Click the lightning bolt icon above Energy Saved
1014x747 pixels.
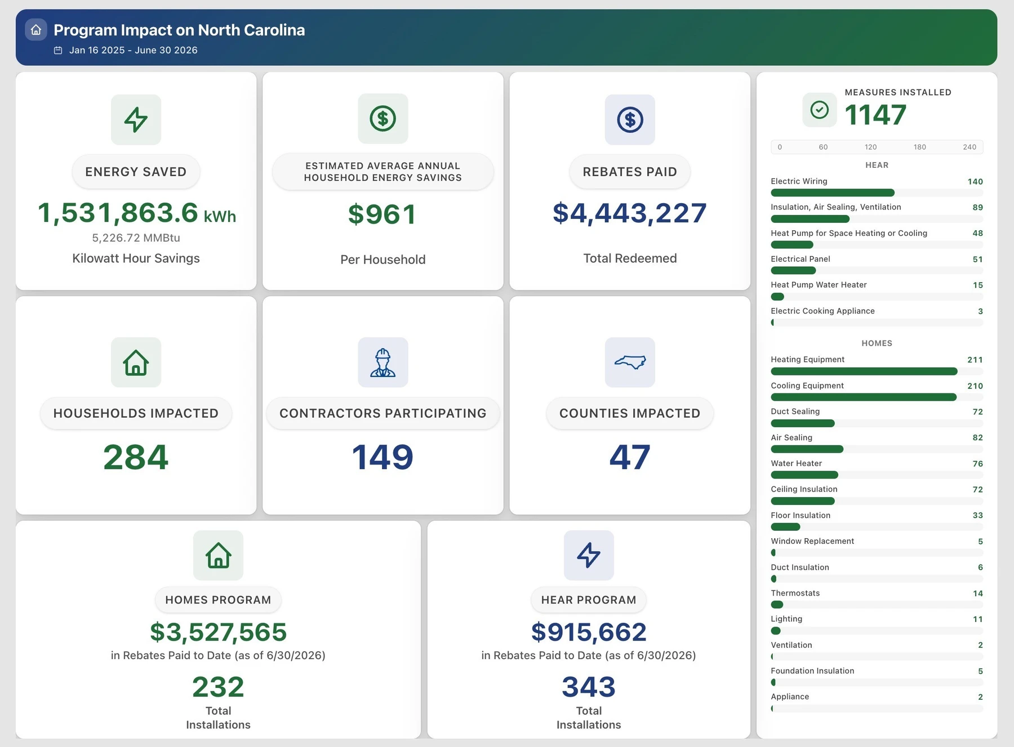[x=136, y=119]
